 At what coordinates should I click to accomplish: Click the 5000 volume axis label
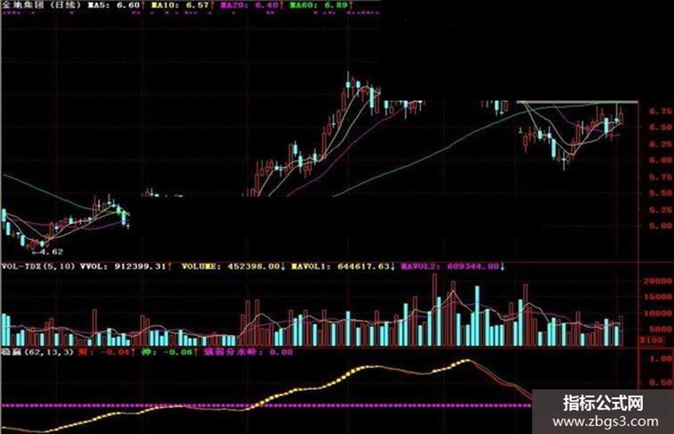(x=660, y=329)
